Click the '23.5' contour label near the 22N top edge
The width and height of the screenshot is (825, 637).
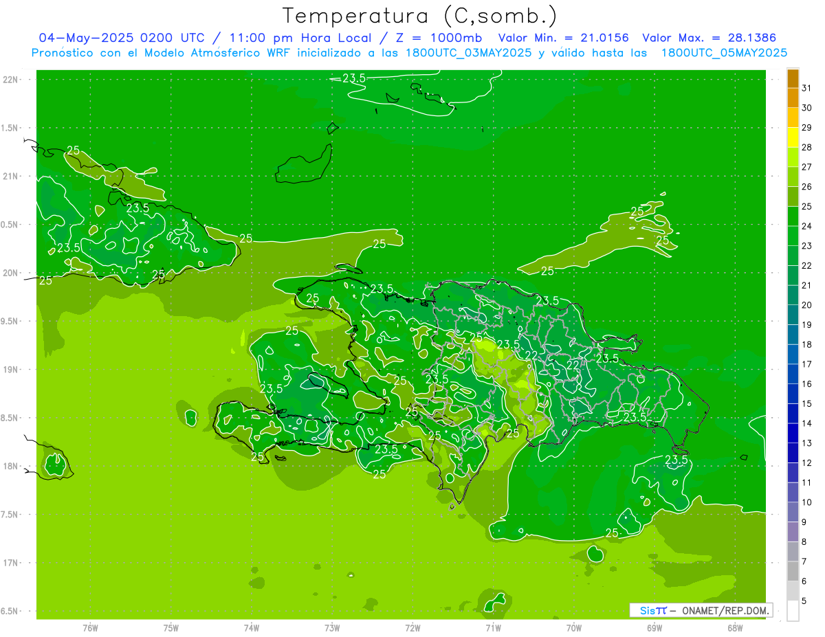[x=353, y=78]
